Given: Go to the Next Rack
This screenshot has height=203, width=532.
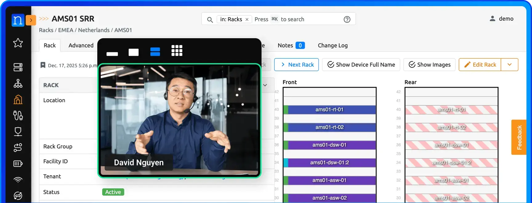Looking at the screenshot, I should [296, 65].
